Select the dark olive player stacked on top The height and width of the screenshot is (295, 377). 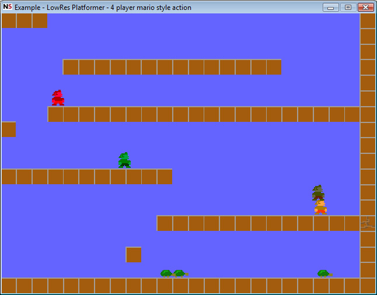click(x=318, y=192)
